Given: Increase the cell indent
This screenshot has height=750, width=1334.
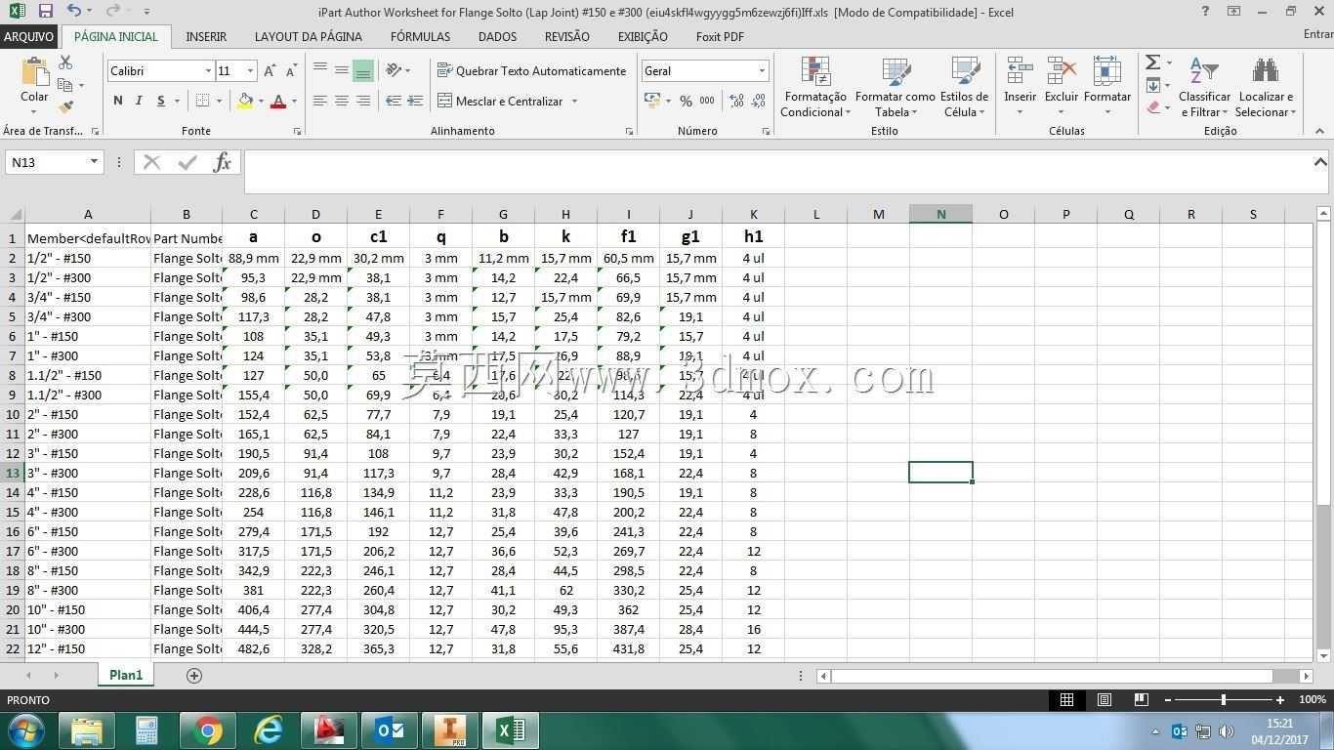Looking at the screenshot, I should point(415,101).
